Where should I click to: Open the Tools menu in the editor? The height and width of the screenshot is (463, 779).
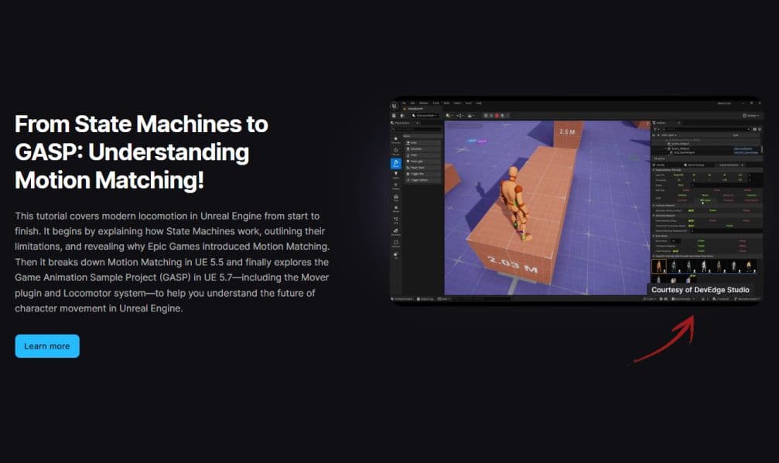tap(436, 103)
